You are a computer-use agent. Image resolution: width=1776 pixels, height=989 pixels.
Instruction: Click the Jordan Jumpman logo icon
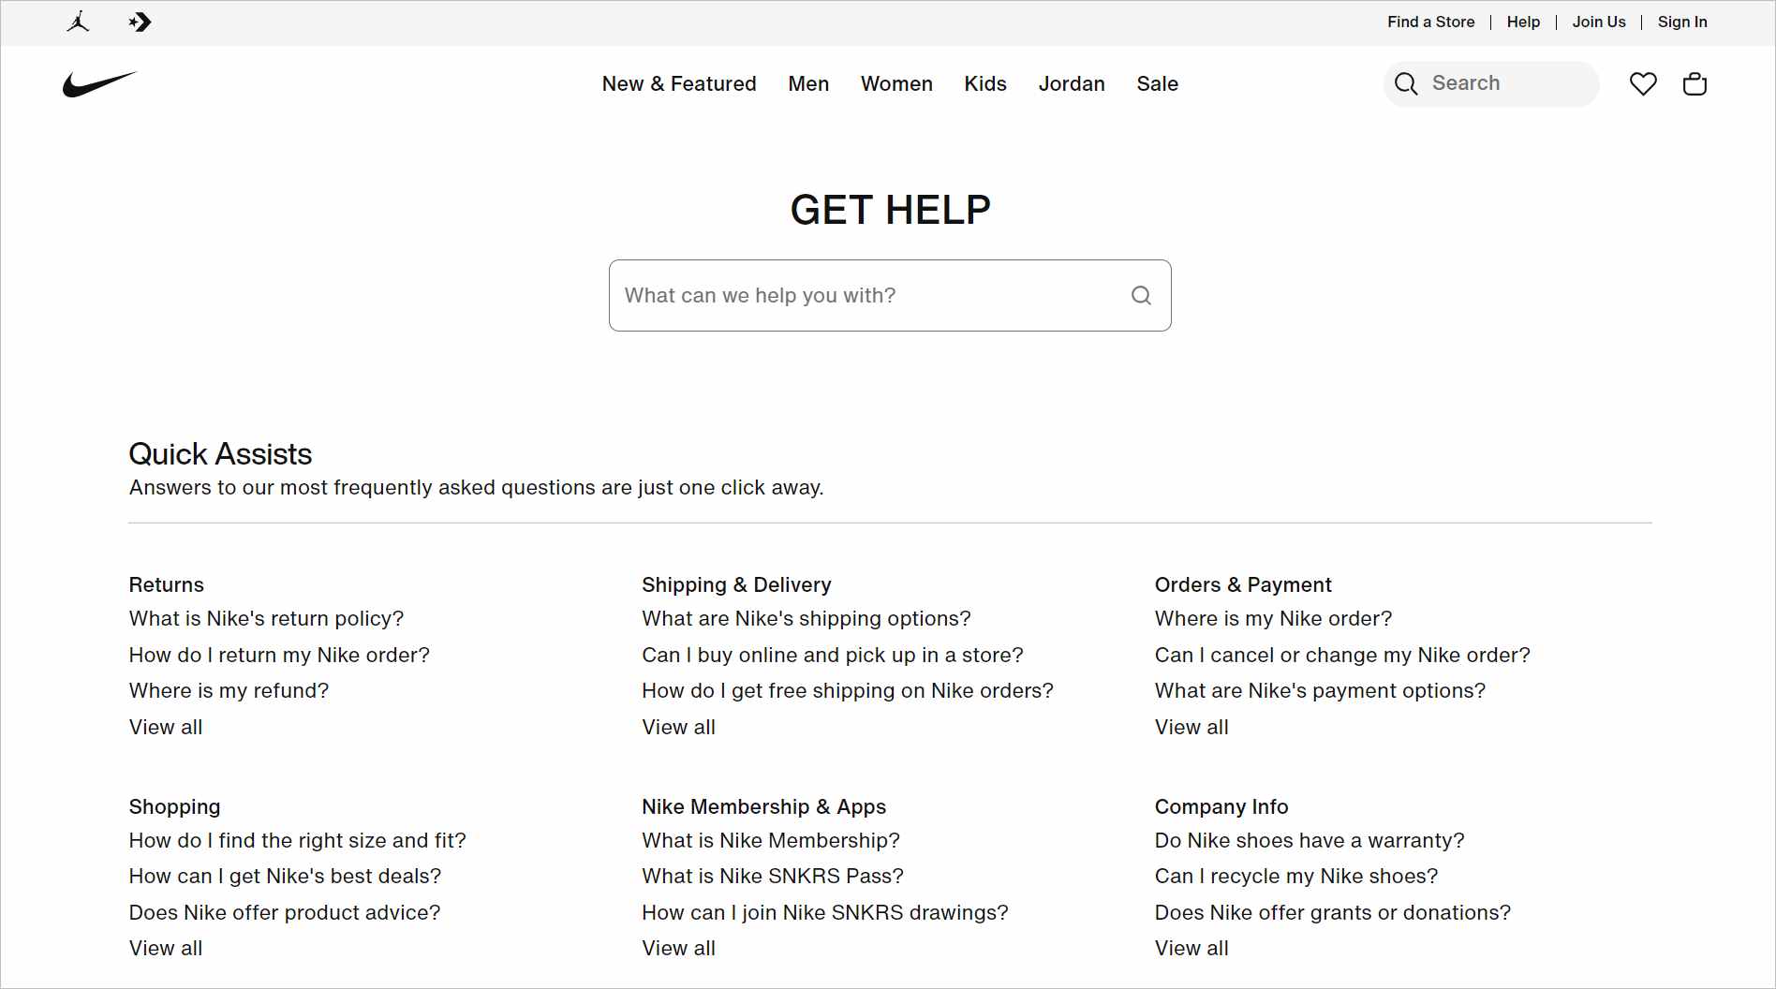click(x=79, y=22)
